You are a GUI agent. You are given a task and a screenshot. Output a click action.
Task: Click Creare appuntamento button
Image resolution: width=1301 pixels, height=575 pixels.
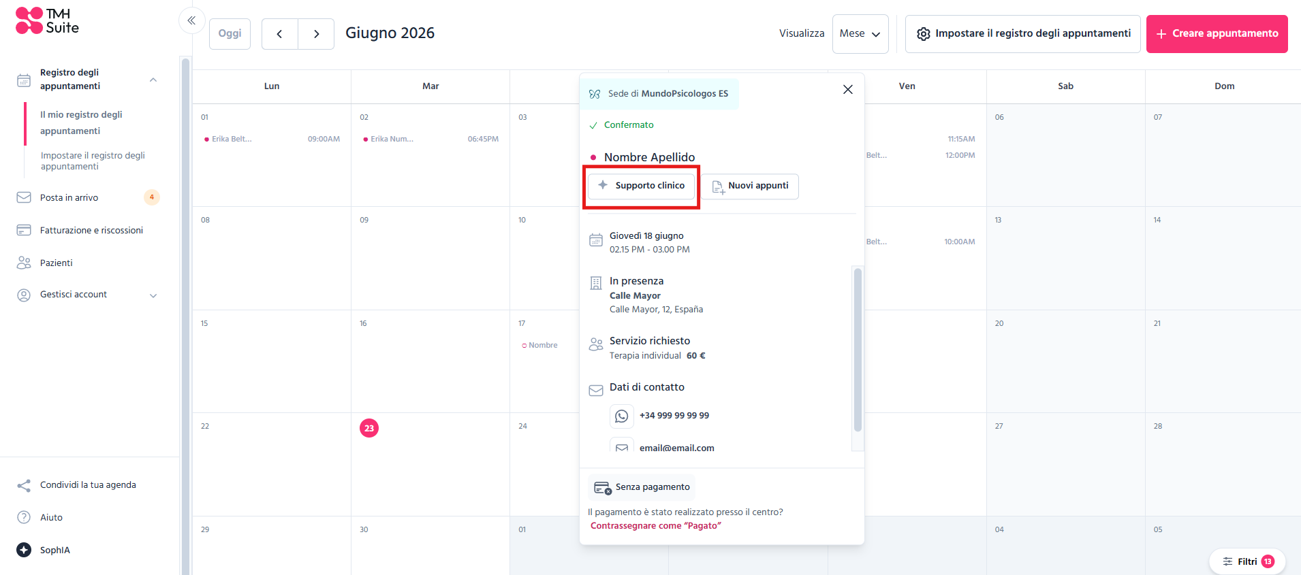(x=1217, y=34)
